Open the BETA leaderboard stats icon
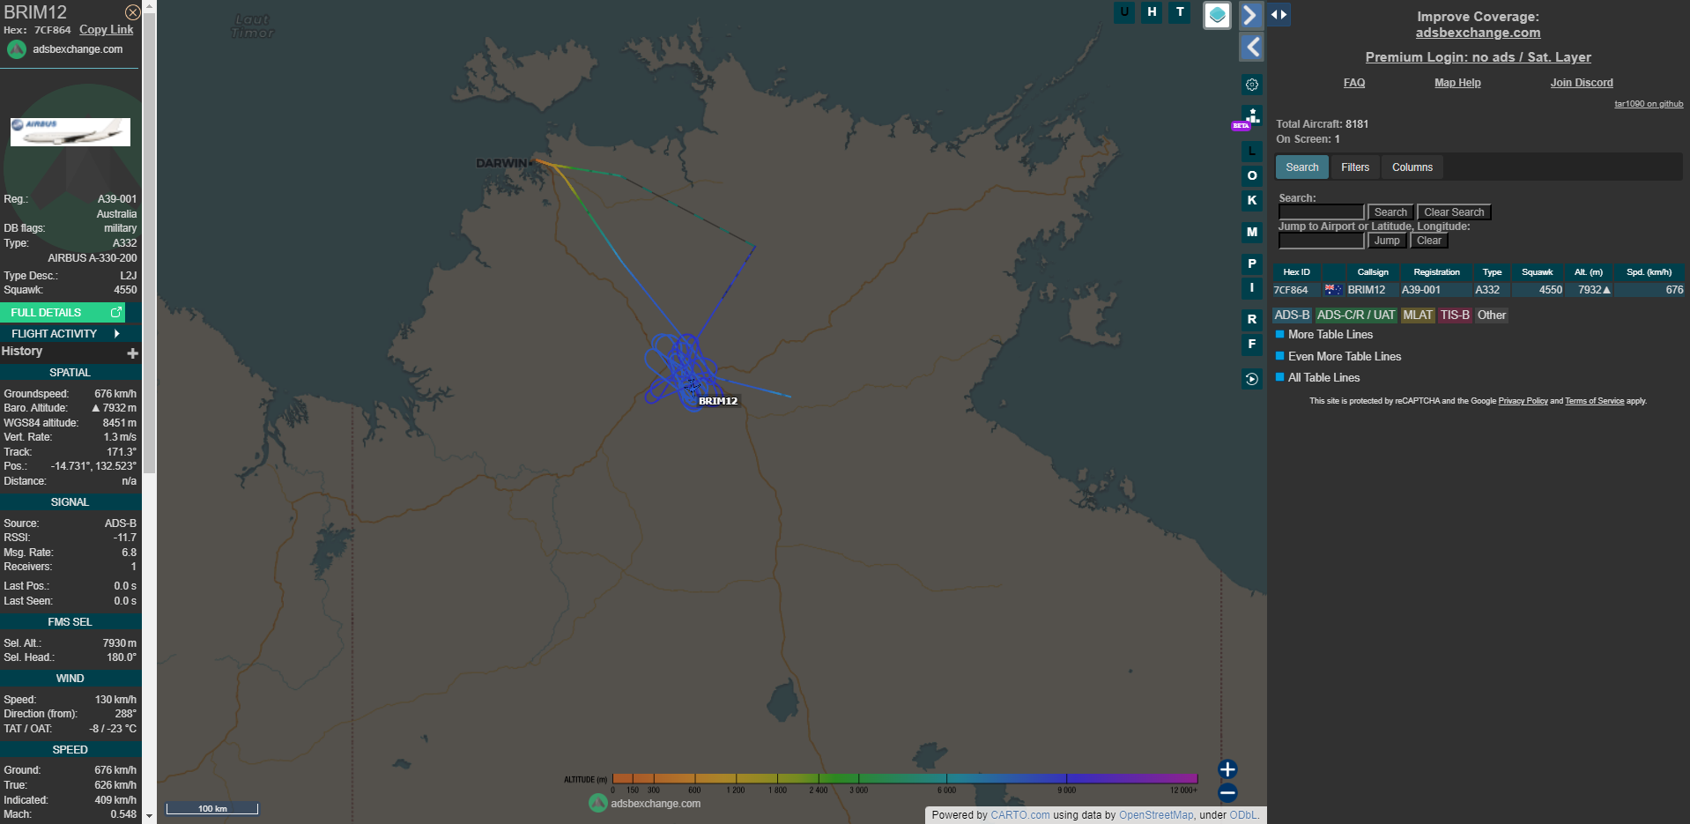This screenshot has height=824, width=1690. click(1250, 117)
